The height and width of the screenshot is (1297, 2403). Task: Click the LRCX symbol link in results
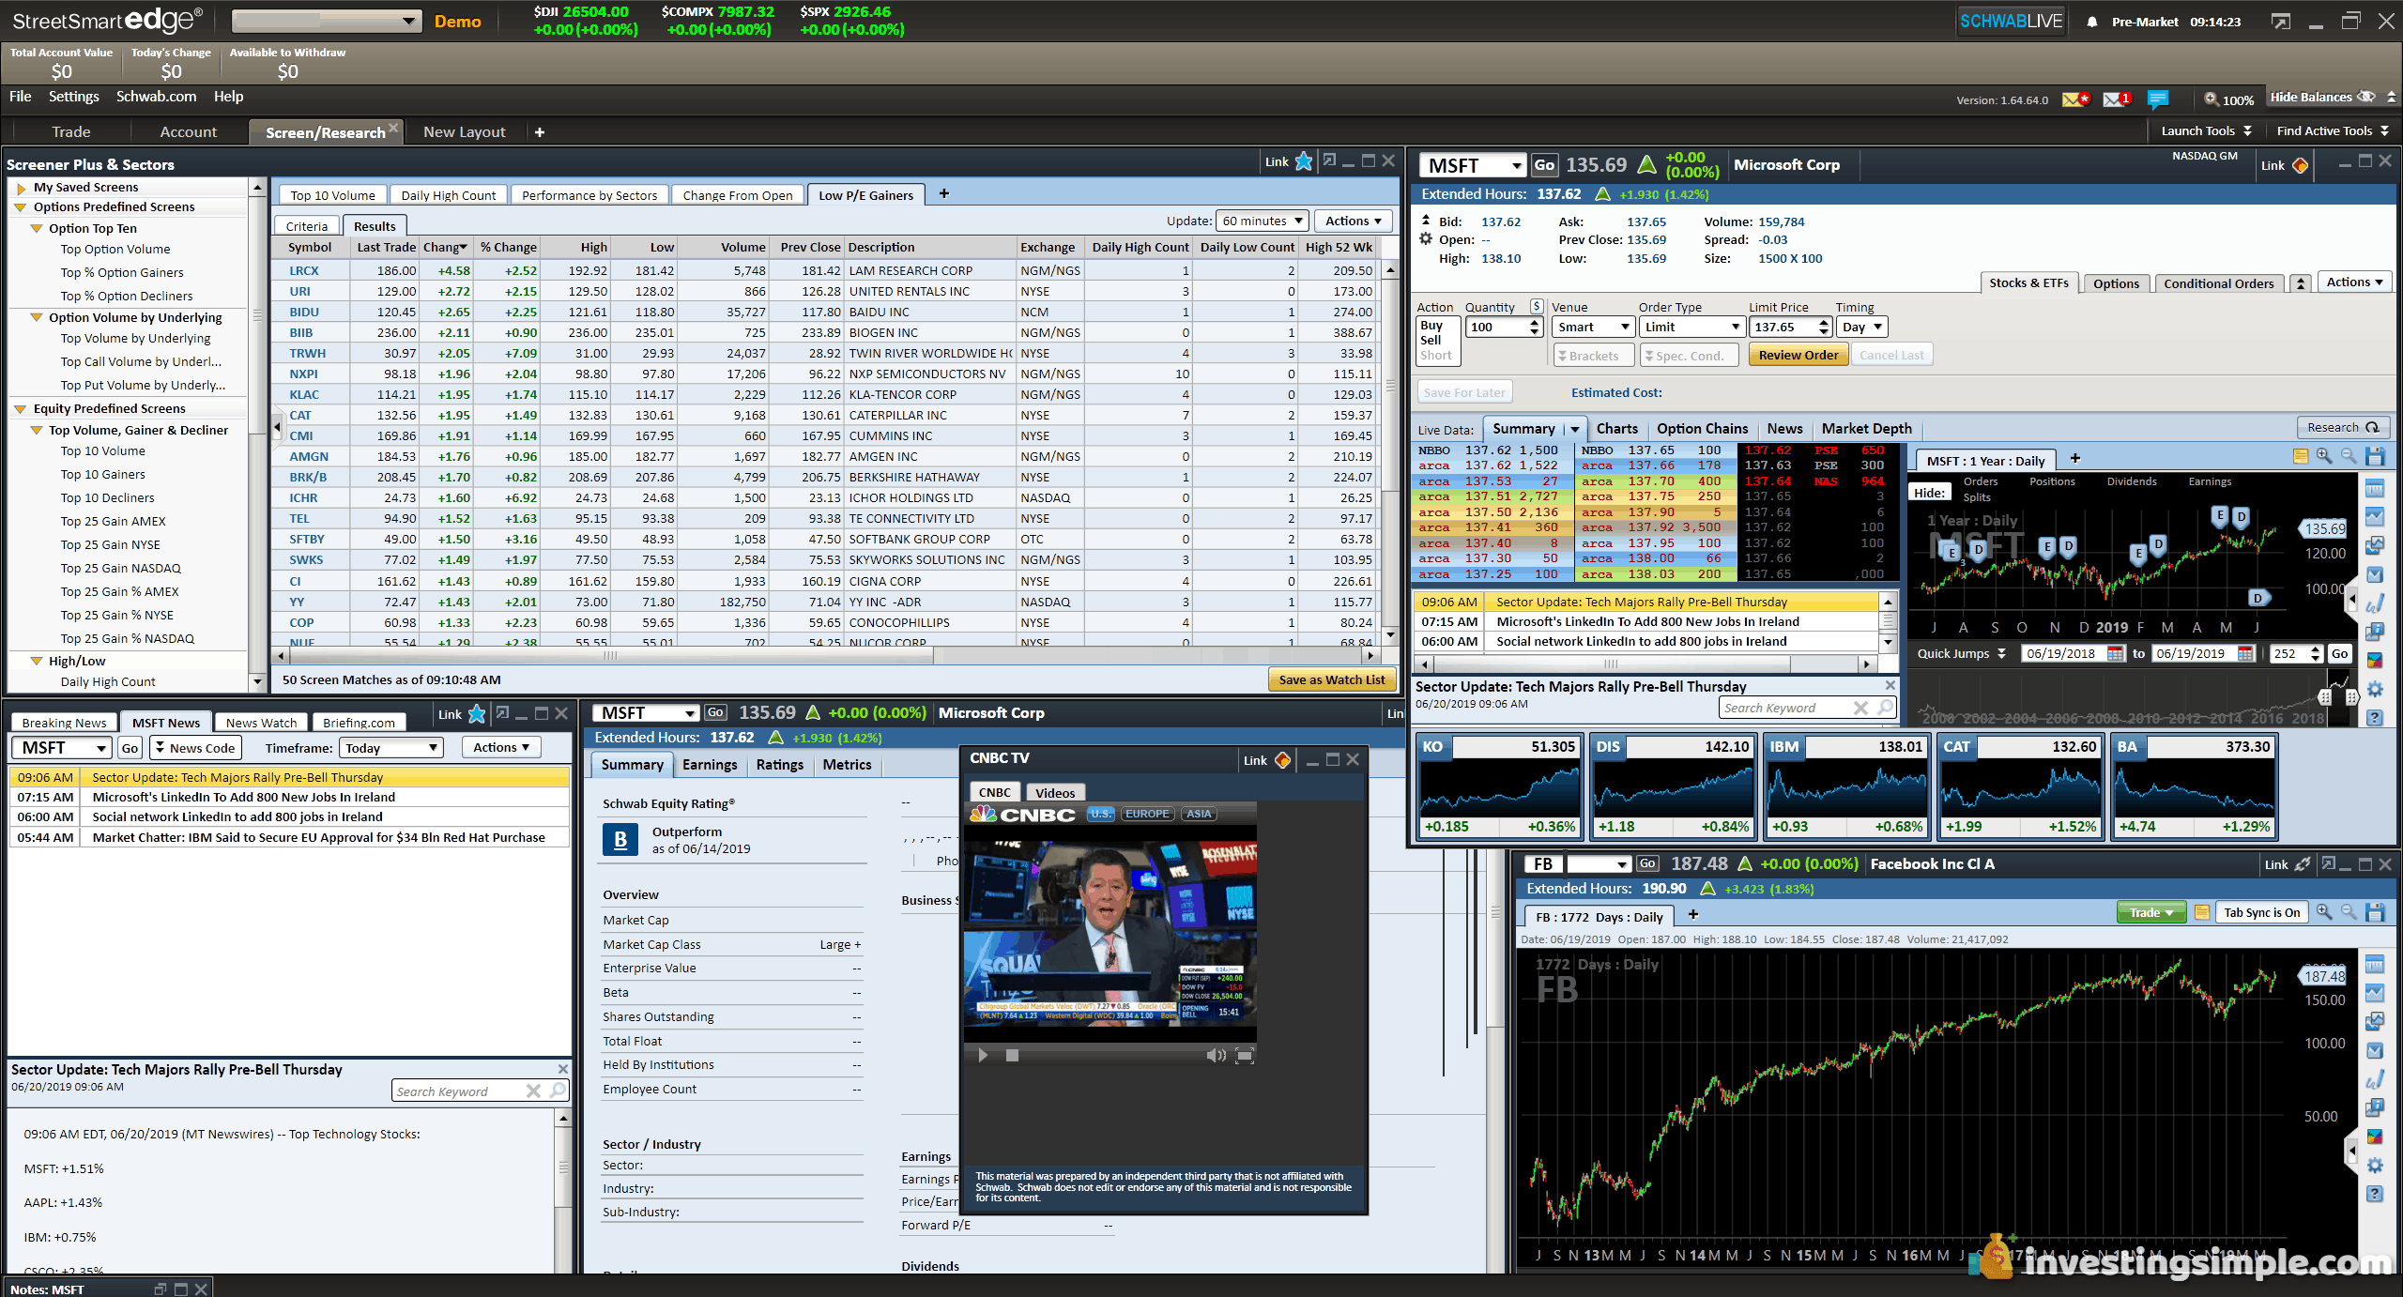coord(303,270)
